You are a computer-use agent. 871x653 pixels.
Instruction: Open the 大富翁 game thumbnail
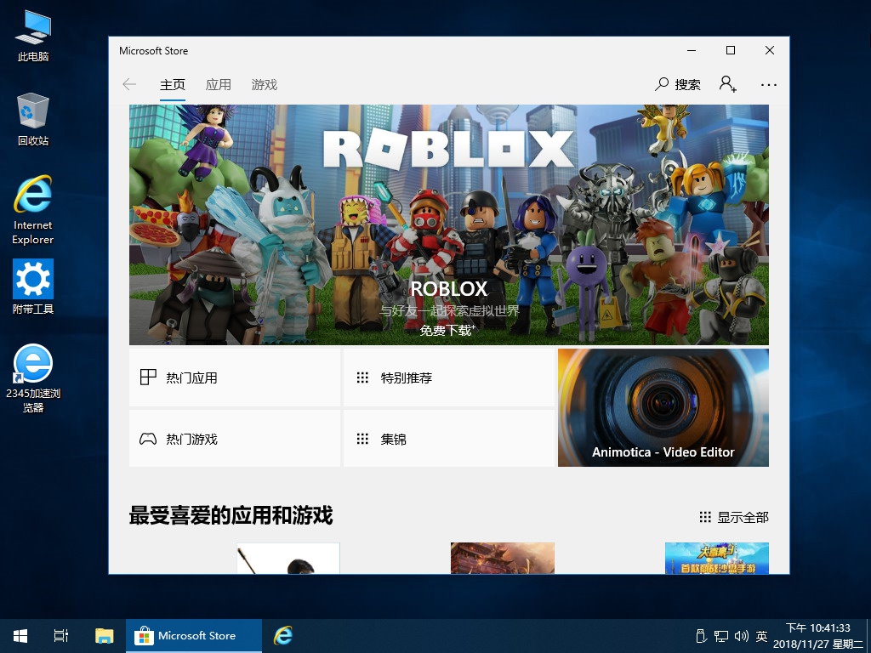point(716,558)
